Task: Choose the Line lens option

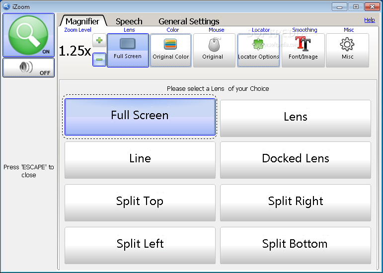Action: (140, 160)
